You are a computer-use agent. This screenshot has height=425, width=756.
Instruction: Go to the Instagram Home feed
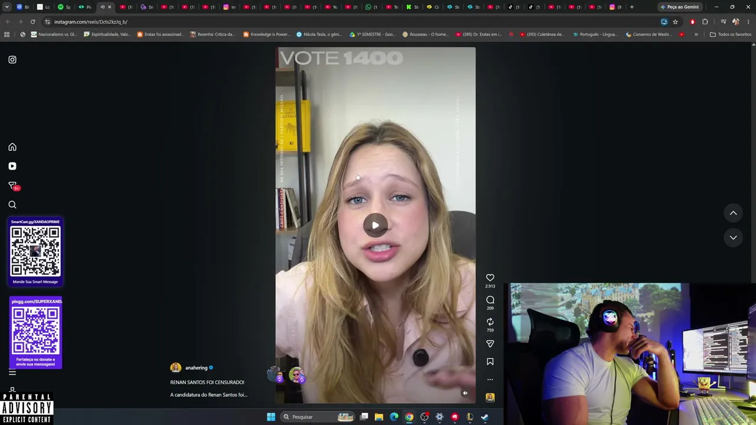[x=12, y=147]
